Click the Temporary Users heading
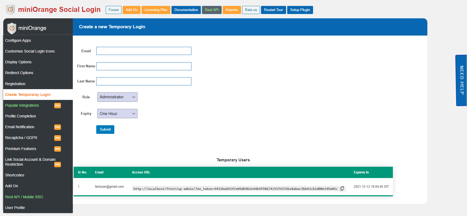This screenshot has width=467, height=216. [233, 160]
